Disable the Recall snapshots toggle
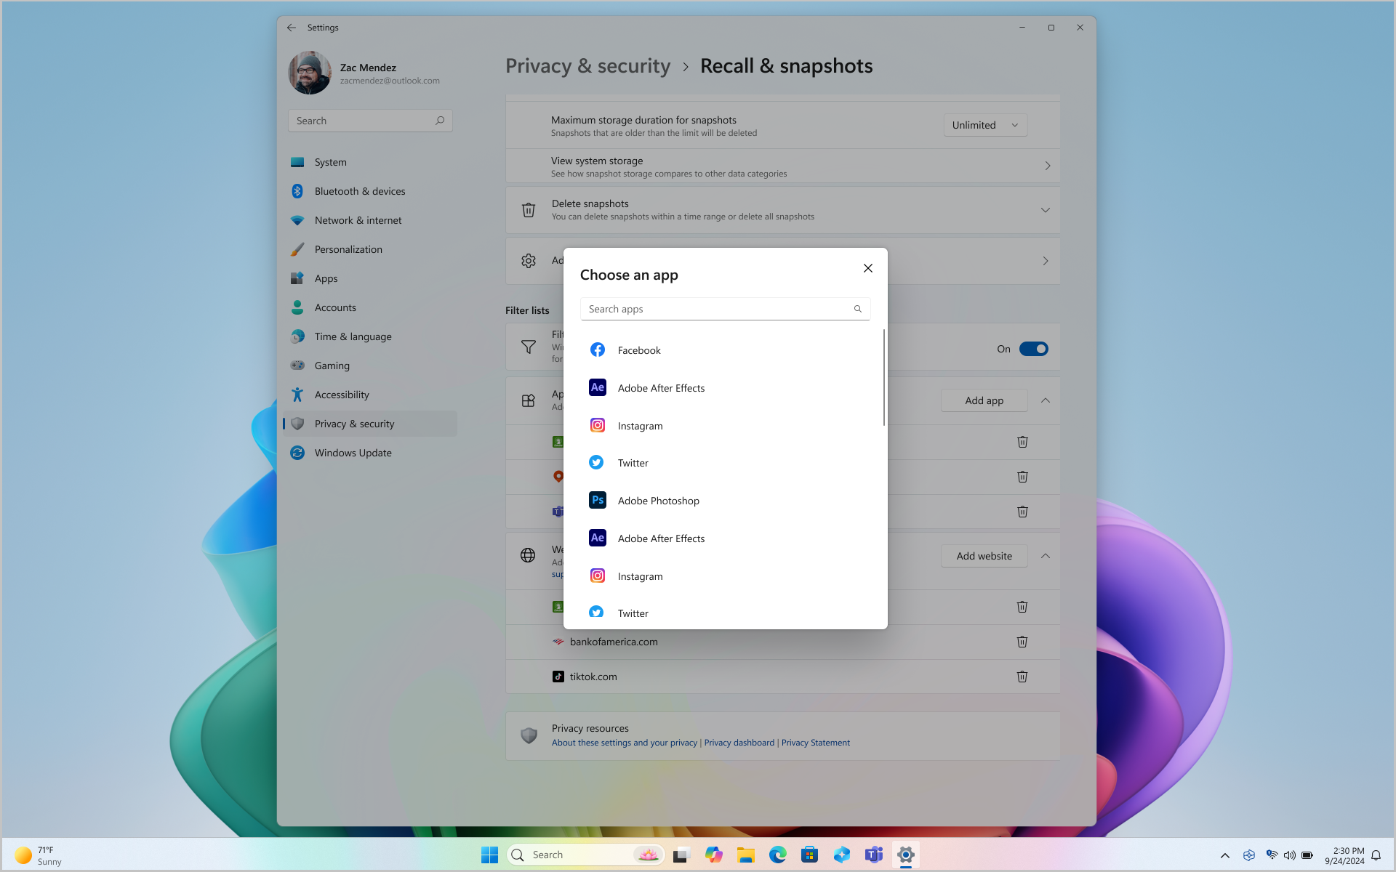 [1032, 349]
